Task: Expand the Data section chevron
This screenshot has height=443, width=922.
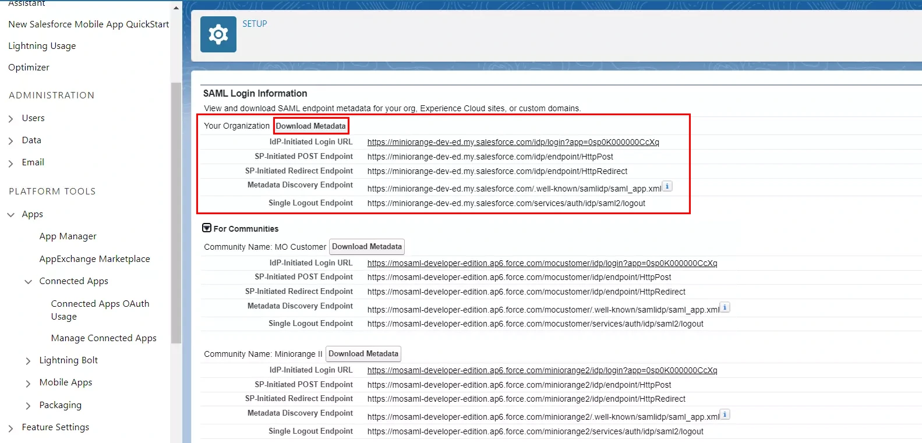Action: click(x=10, y=141)
